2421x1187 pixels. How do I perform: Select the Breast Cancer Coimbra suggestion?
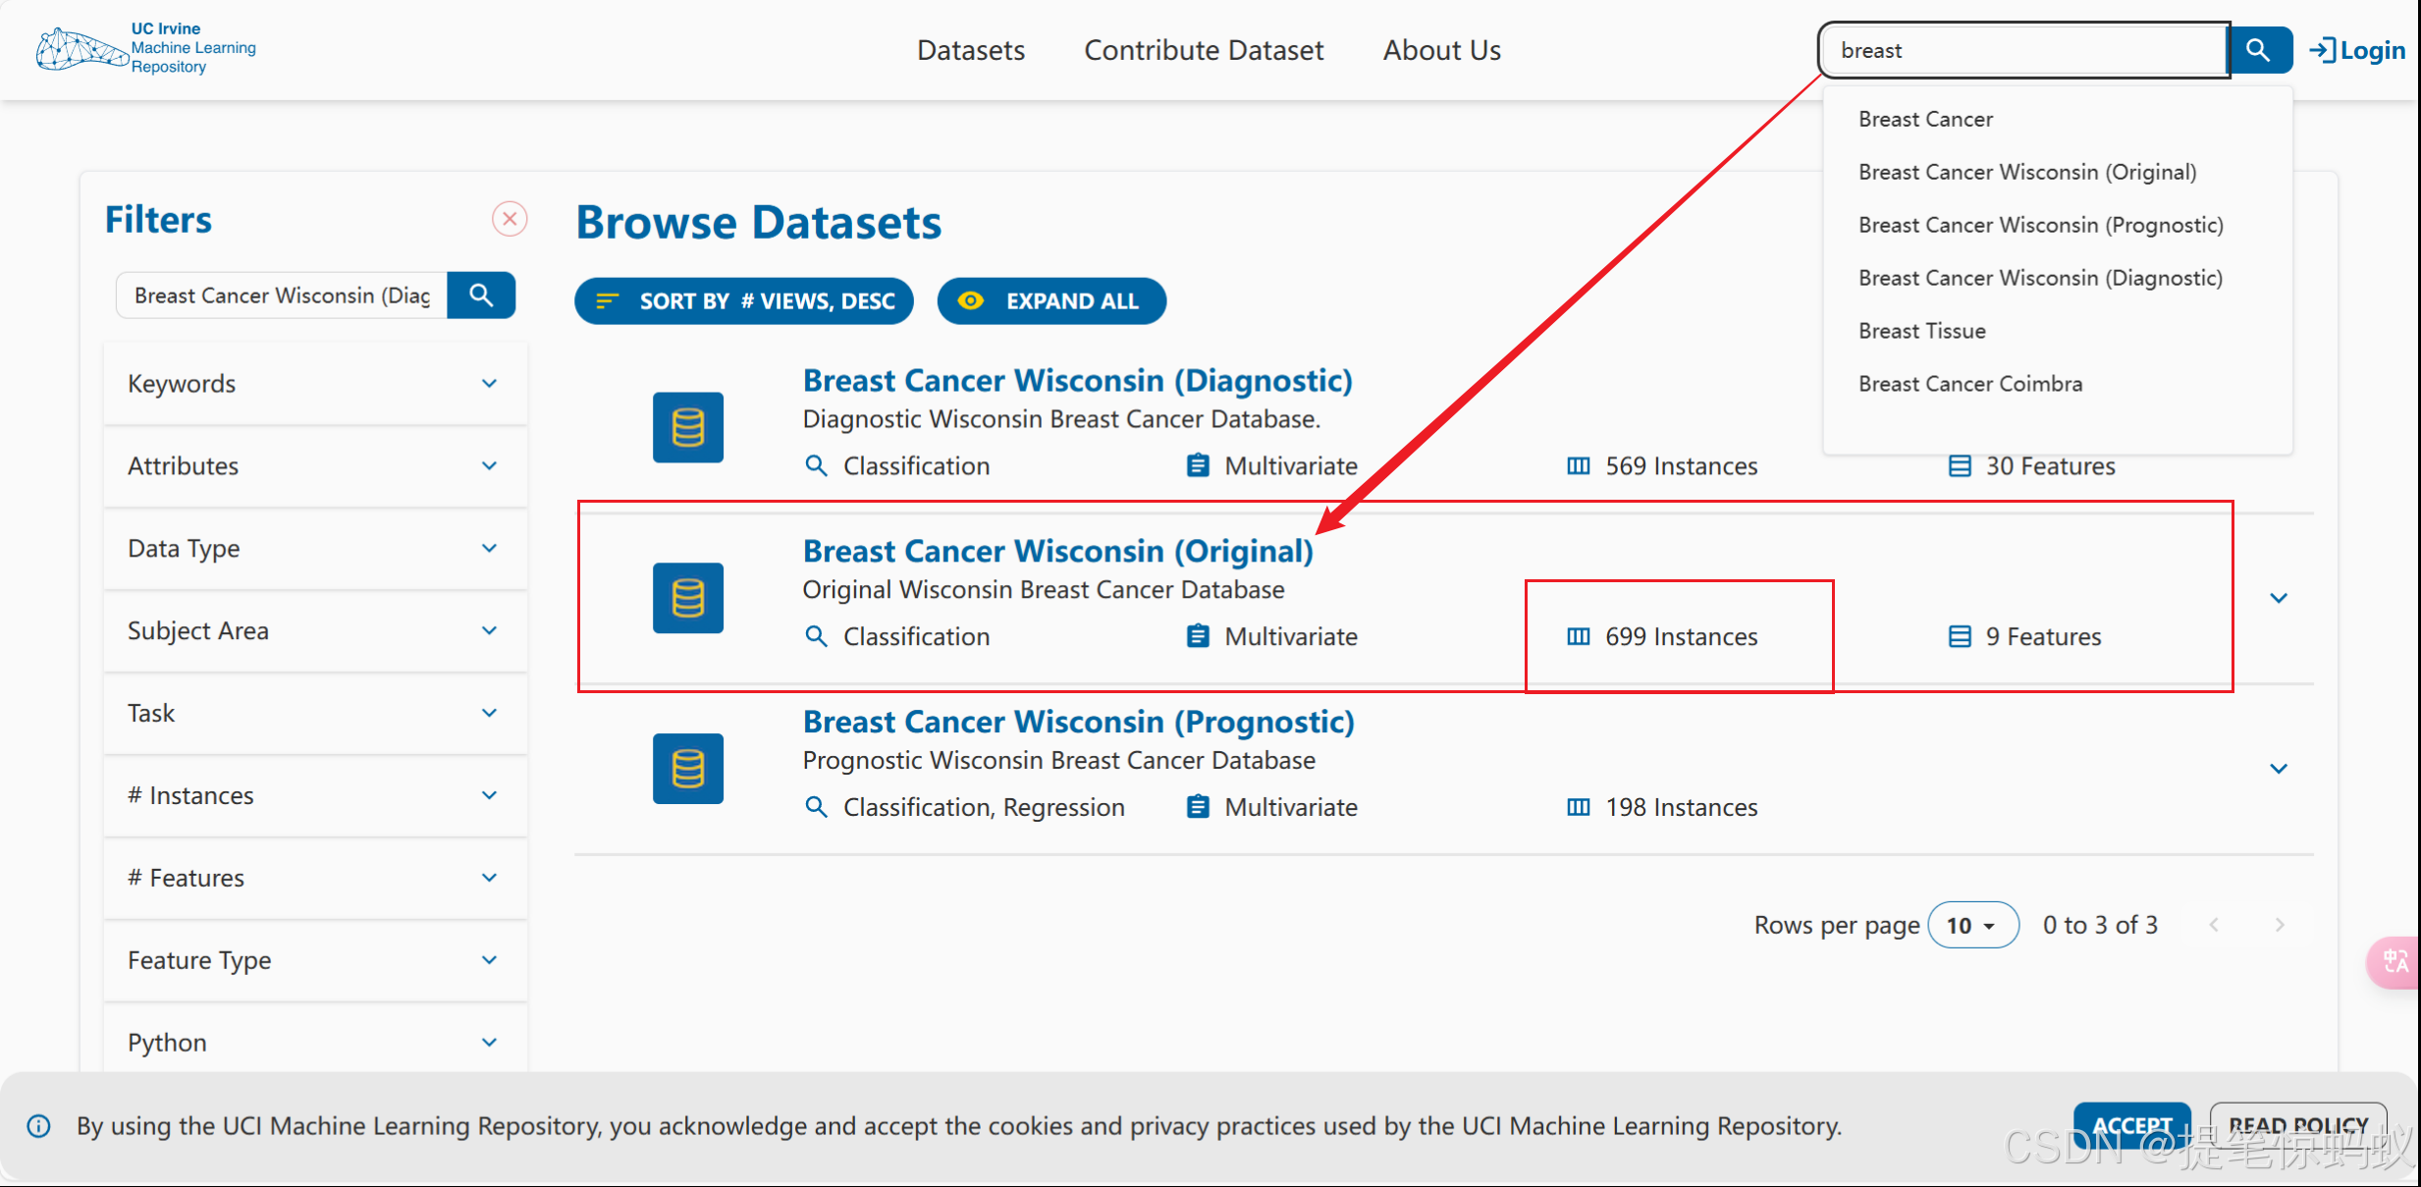point(2057,384)
